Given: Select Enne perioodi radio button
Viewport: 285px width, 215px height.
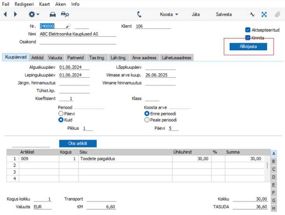Looking at the screenshot, I should point(147,113).
